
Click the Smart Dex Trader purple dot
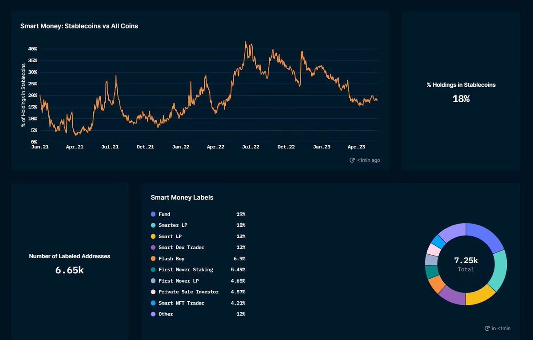point(153,248)
